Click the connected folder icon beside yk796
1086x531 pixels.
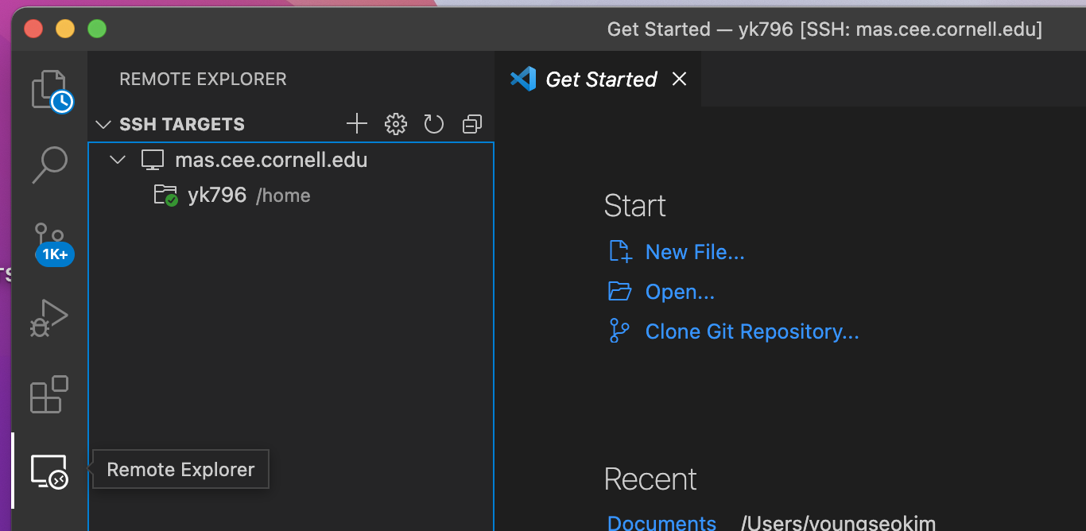pos(165,196)
